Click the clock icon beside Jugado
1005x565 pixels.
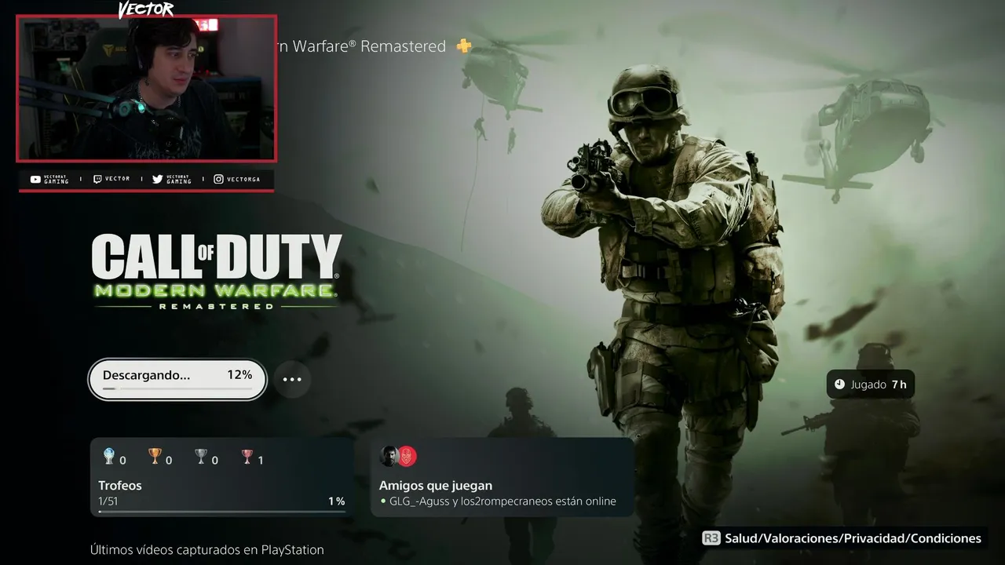click(839, 385)
